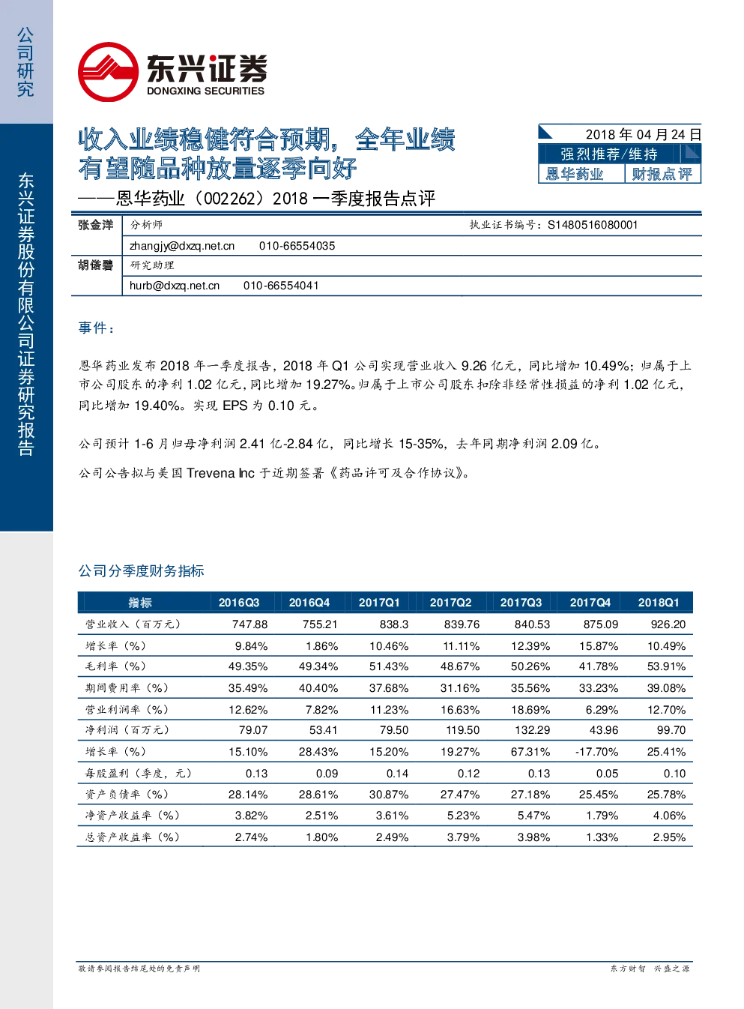The width and height of the screenshot is (744, 1009).
Task: Select the 营业收入 row label
Action: pyautogui.click(x=133, y=624)
